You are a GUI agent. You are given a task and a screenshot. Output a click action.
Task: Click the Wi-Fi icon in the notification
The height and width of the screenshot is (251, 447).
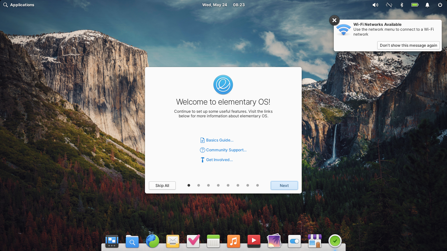coord(343,30)
